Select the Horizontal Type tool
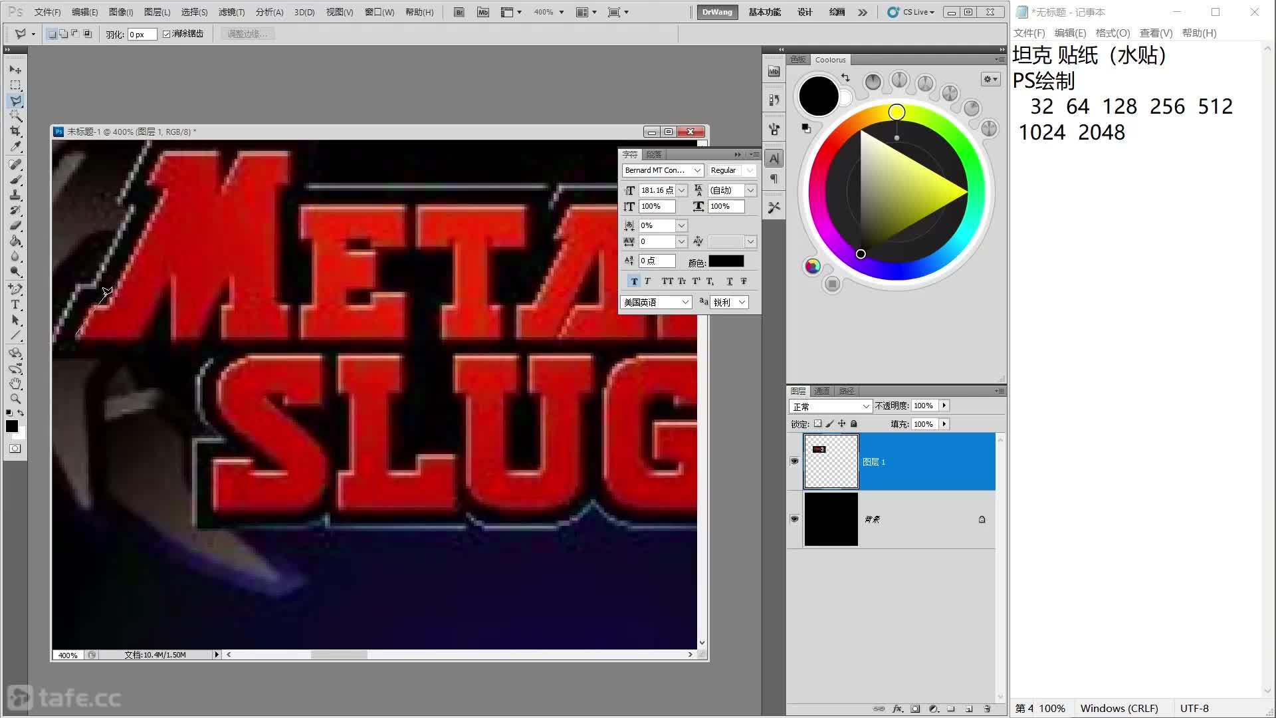The image size is (1276, 718). pyautogui.click(x=15, y=304)
